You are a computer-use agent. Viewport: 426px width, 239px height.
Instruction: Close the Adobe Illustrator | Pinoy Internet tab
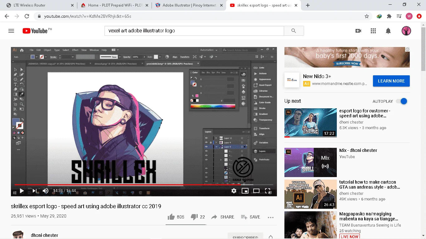pyautogui.click(x=222, y=5)
